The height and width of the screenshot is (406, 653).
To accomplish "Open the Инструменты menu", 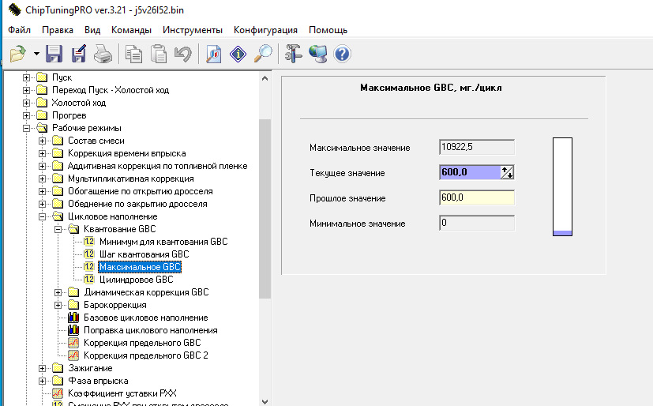I will [x=193, y=30].
